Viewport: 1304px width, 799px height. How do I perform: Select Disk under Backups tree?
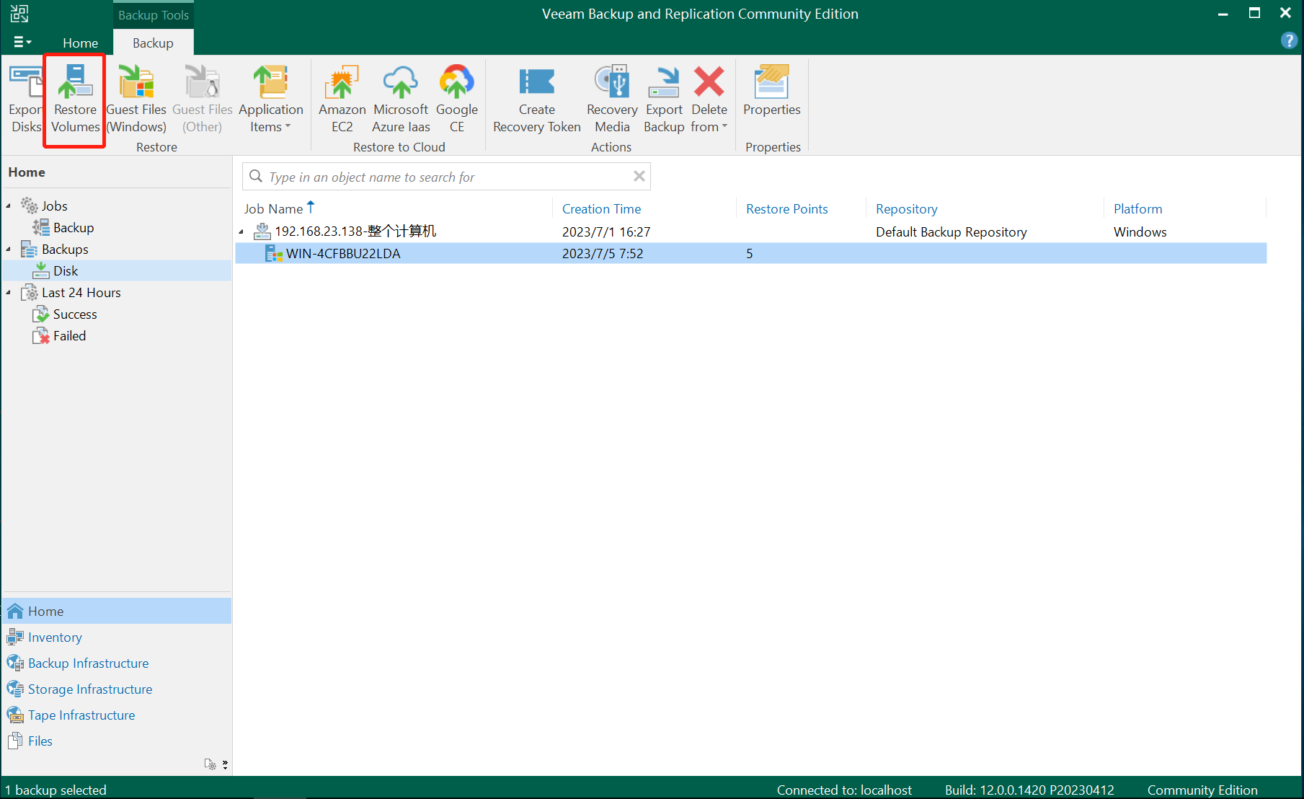click(66, 270)
